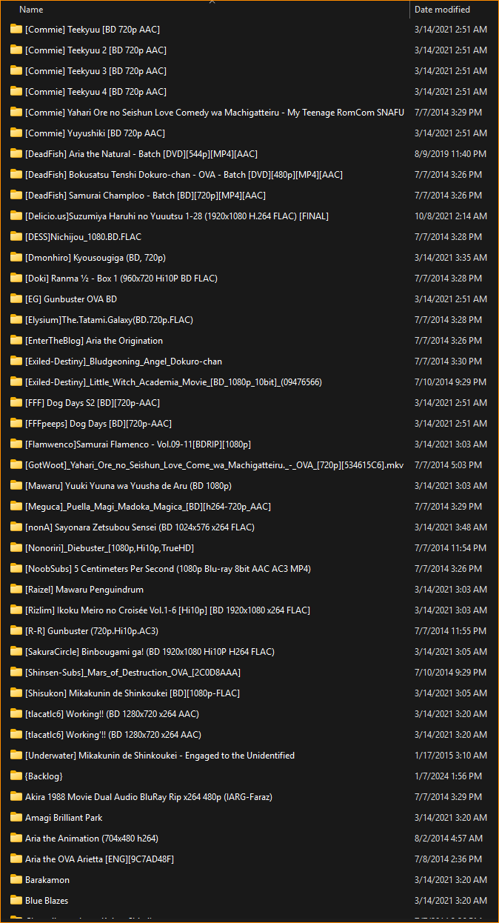The image size is (499, 923).
Task: Select the Blue Blazes folder name
Action: pyautogui.click(x=47, y=901)
